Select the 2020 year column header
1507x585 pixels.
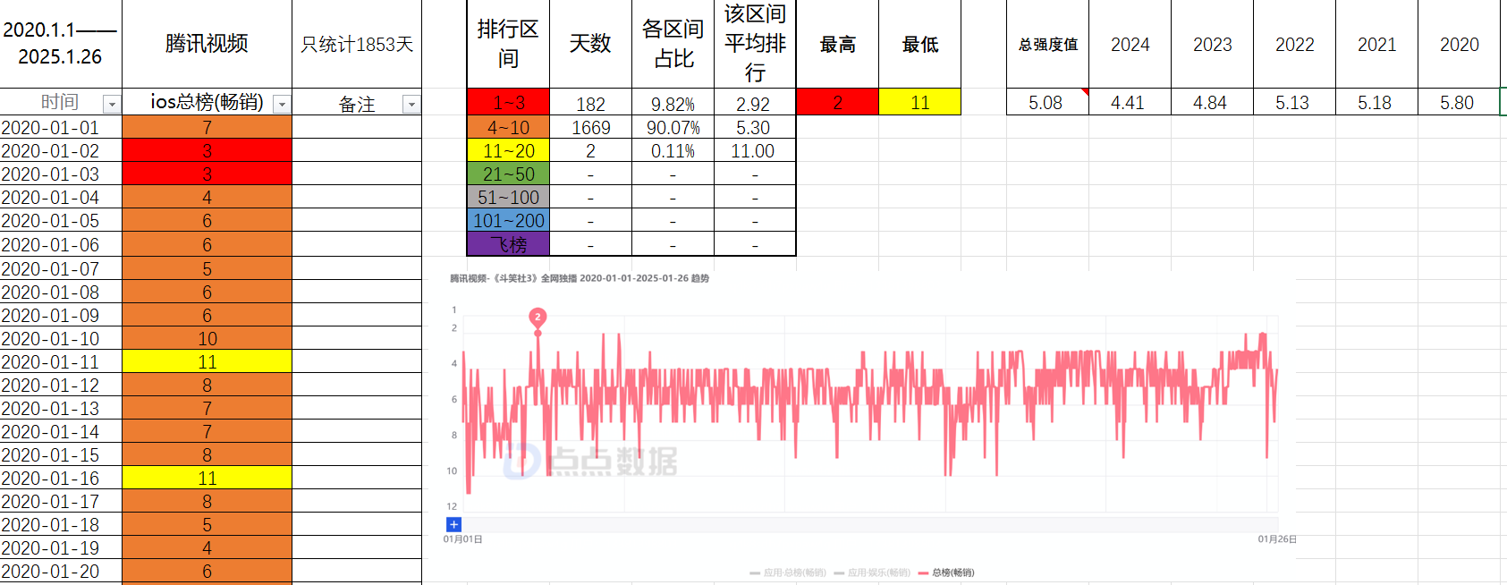[1459, 44]
